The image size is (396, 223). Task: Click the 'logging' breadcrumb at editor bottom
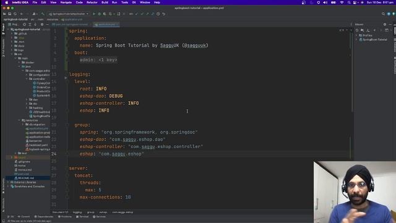tap(77, 212)
